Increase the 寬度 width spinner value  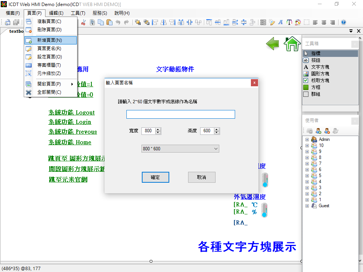coord(158,129)
